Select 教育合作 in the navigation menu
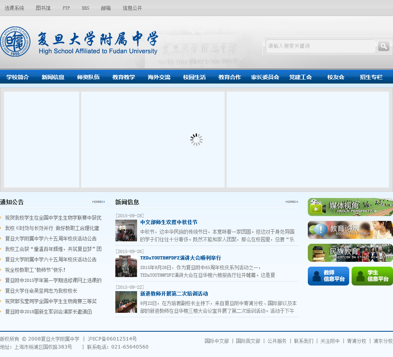Viewport: 393px width, 357px height. tap(229, 77)
